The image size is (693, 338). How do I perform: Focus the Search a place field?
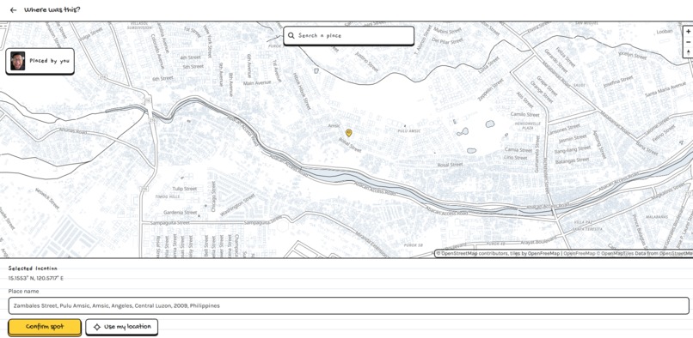[x=349, y=35]
